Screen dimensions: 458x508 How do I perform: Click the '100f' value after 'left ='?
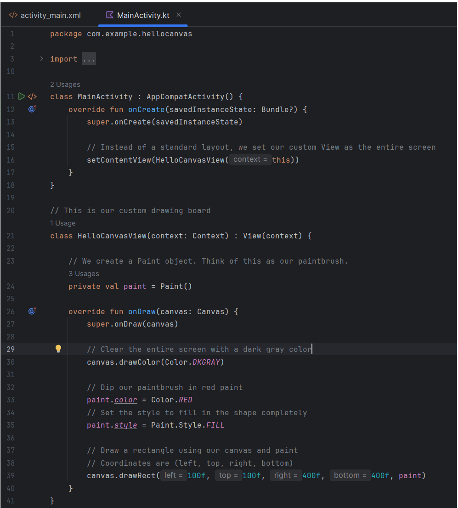click(x=197, y=475)
